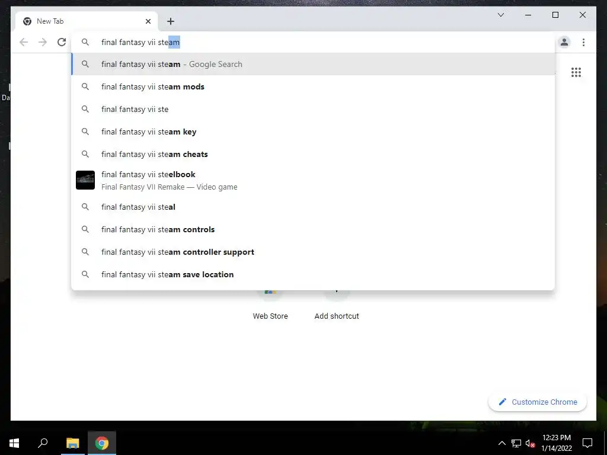Click the Chrome forward arrow button
This screenshot has height=455, width=607.
pyautogui.click(x=43, y=42)
